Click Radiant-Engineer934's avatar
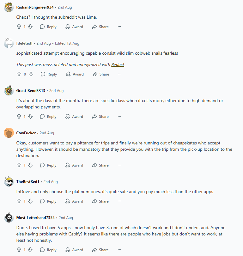This screenshot has width=243, height=256. [9, 7]
